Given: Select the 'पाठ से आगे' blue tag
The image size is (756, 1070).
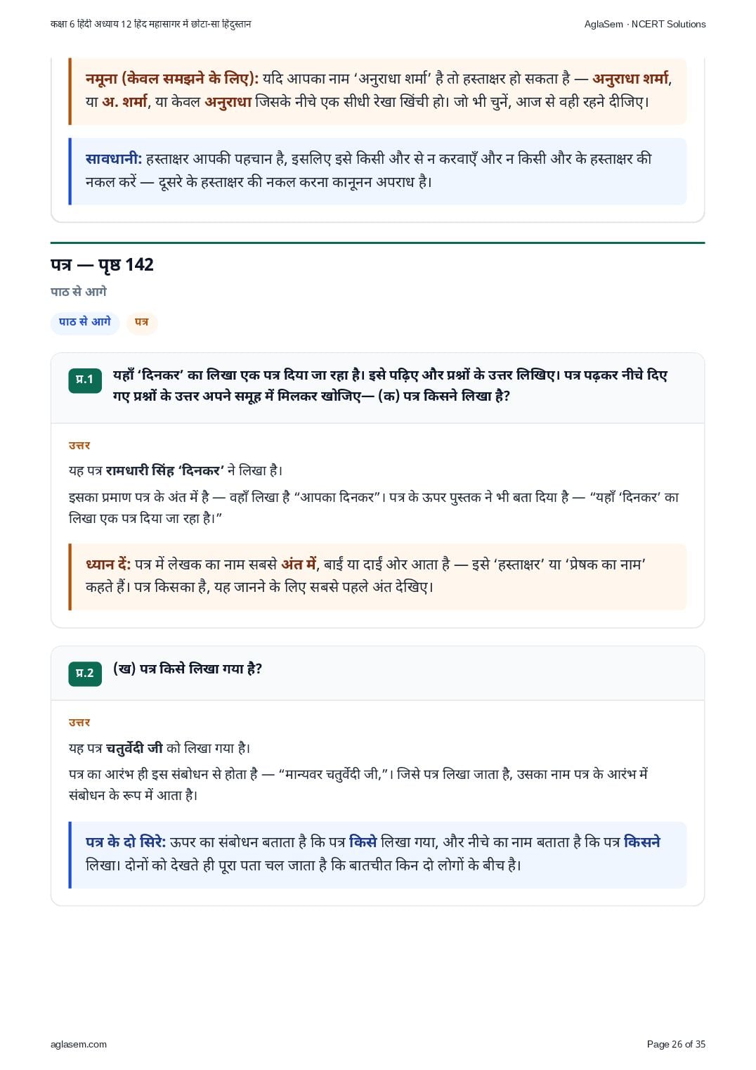Looking at the screenshot, I should point(85,322).
